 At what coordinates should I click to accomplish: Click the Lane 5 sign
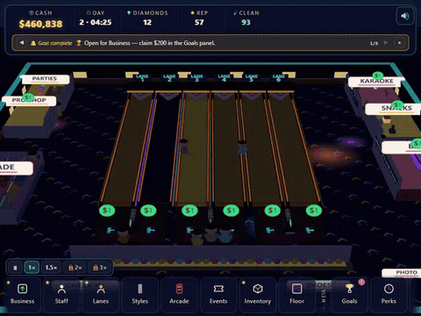pos(251,78)
